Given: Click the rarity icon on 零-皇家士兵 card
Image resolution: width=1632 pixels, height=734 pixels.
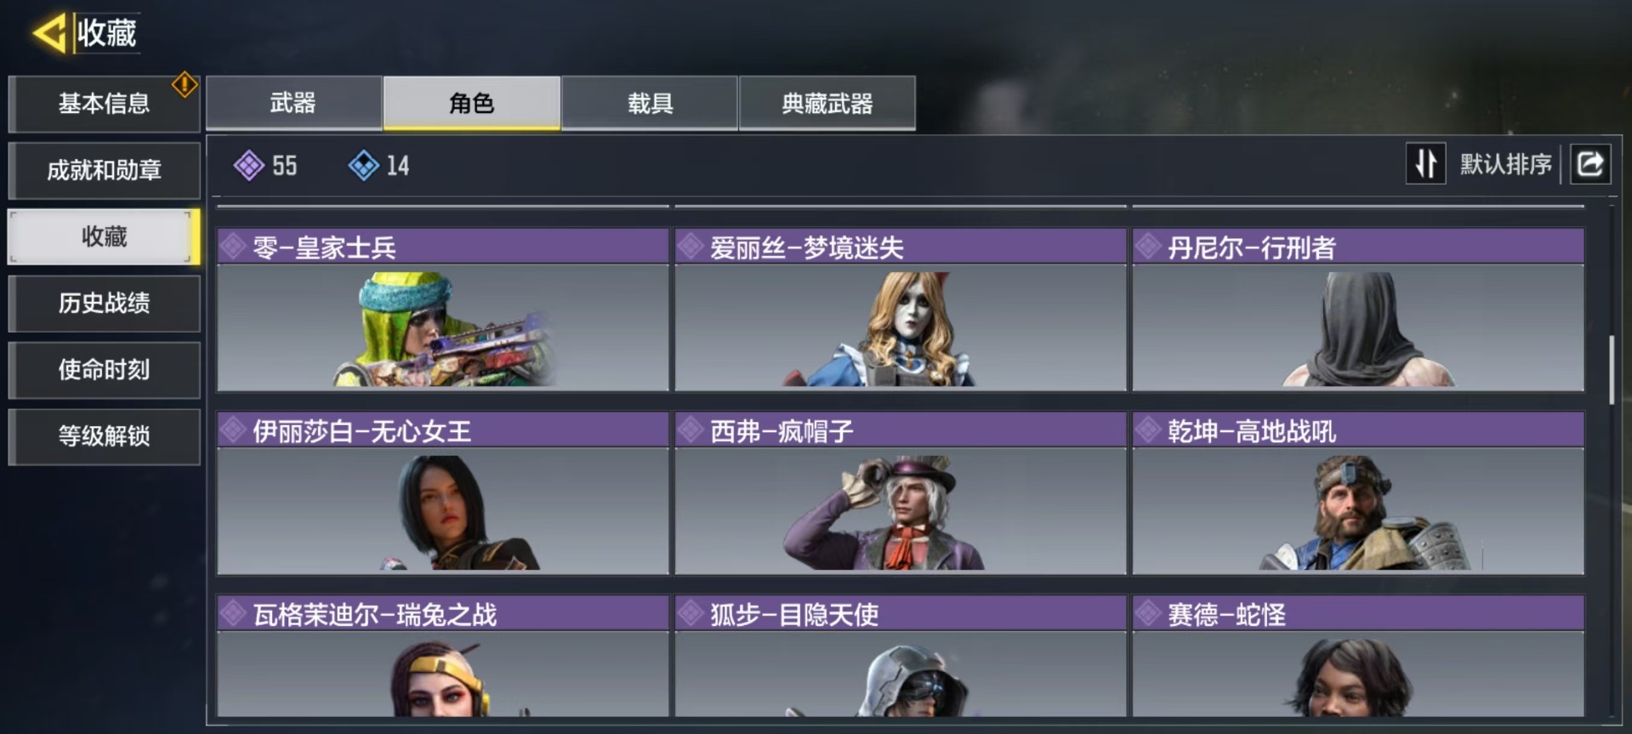Looking at the screenshot, I should 232,247.
